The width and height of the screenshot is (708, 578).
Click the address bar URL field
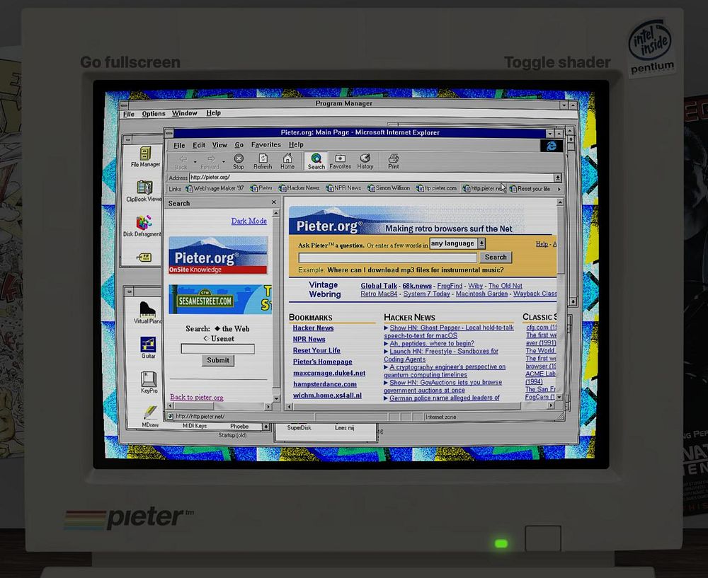(x=372, y=178)
